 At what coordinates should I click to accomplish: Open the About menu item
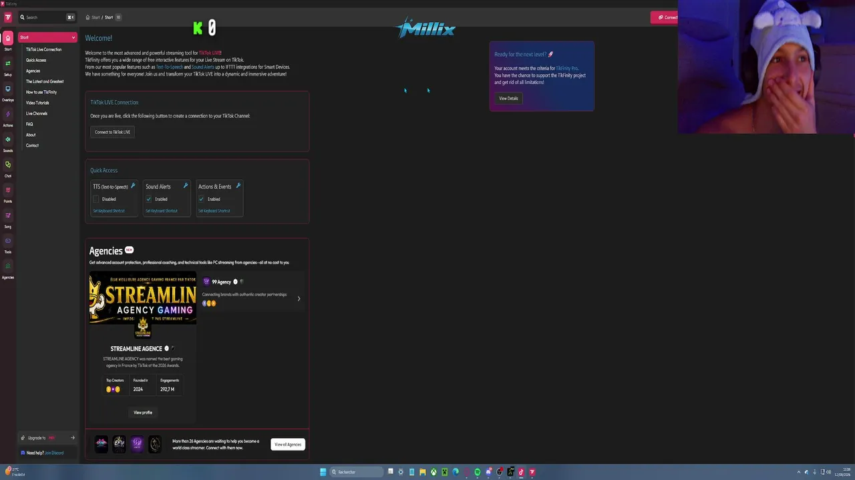tap(31, 135)
